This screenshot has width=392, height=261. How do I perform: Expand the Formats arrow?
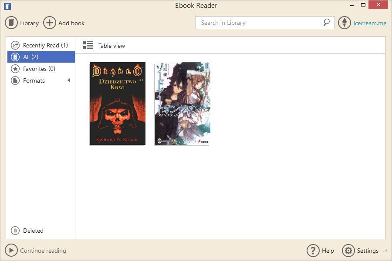pos(69,80)
